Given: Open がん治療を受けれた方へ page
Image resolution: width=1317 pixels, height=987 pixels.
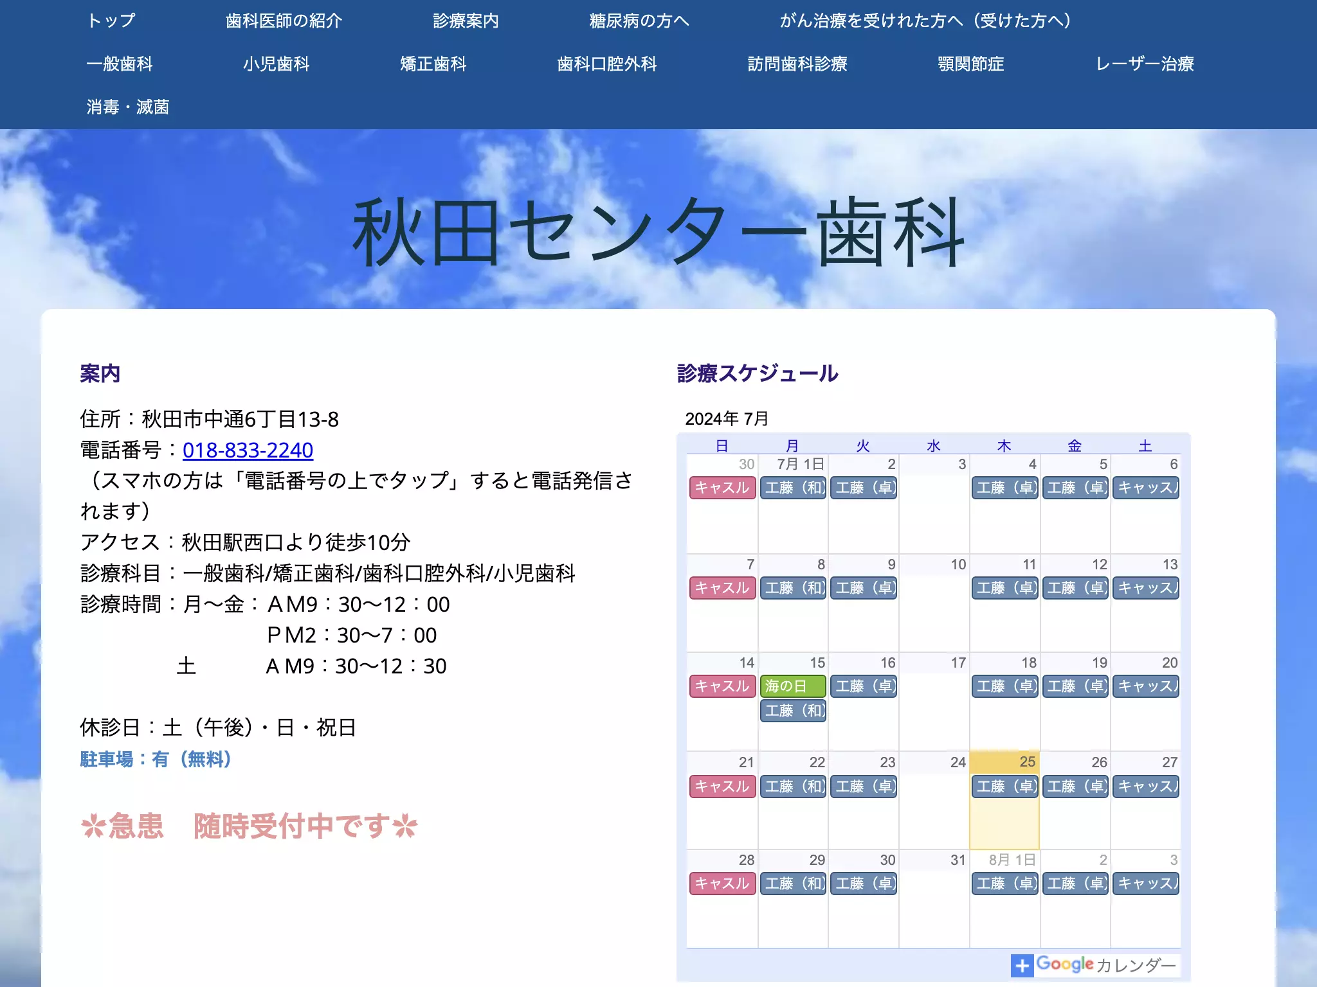Looking at the screenshot, I should tap(925, 21).
